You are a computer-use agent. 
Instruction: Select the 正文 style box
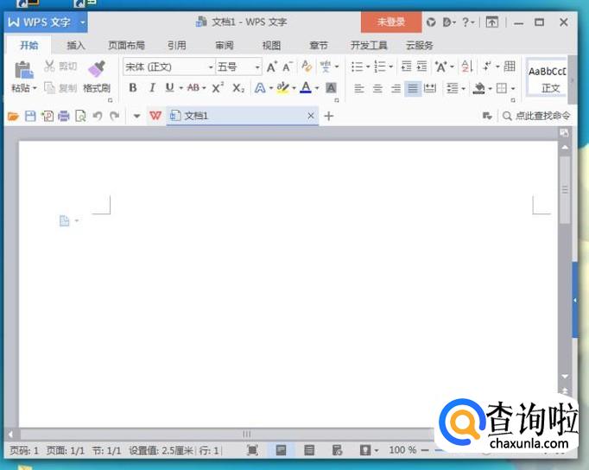pos(547,79)
